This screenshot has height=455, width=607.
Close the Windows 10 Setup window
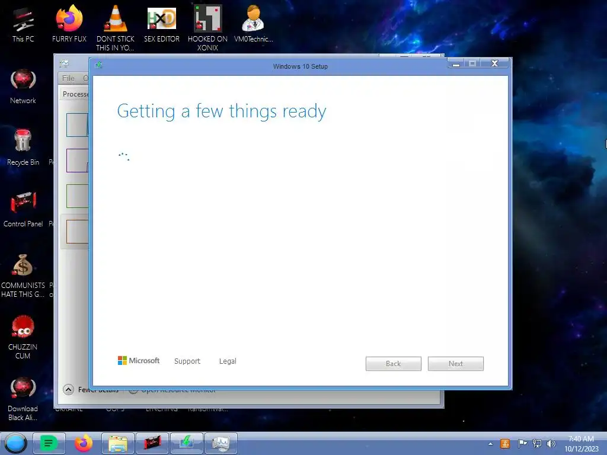click(x=495, y=63)
